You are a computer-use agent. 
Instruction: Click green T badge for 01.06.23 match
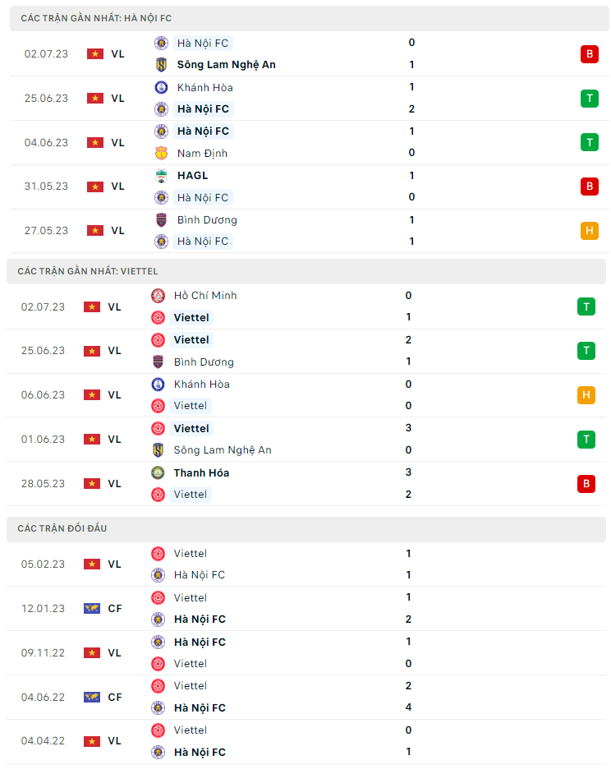pos(586,439)
